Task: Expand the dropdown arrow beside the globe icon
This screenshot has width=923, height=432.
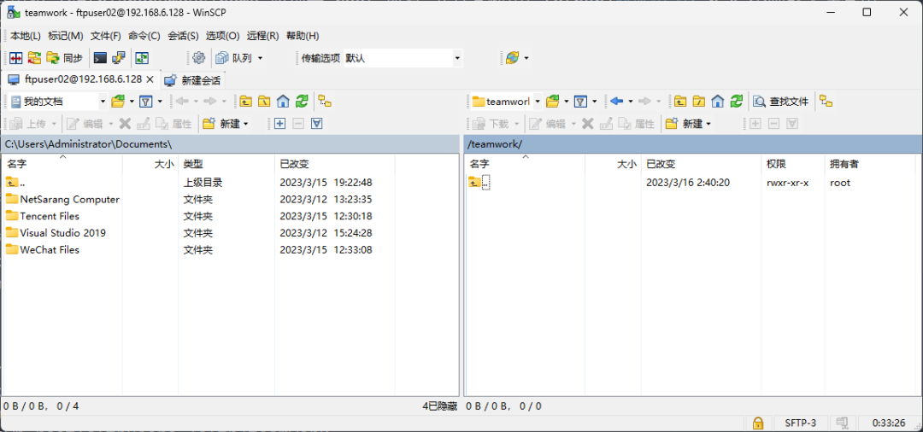Action: [x=526, y=58]
